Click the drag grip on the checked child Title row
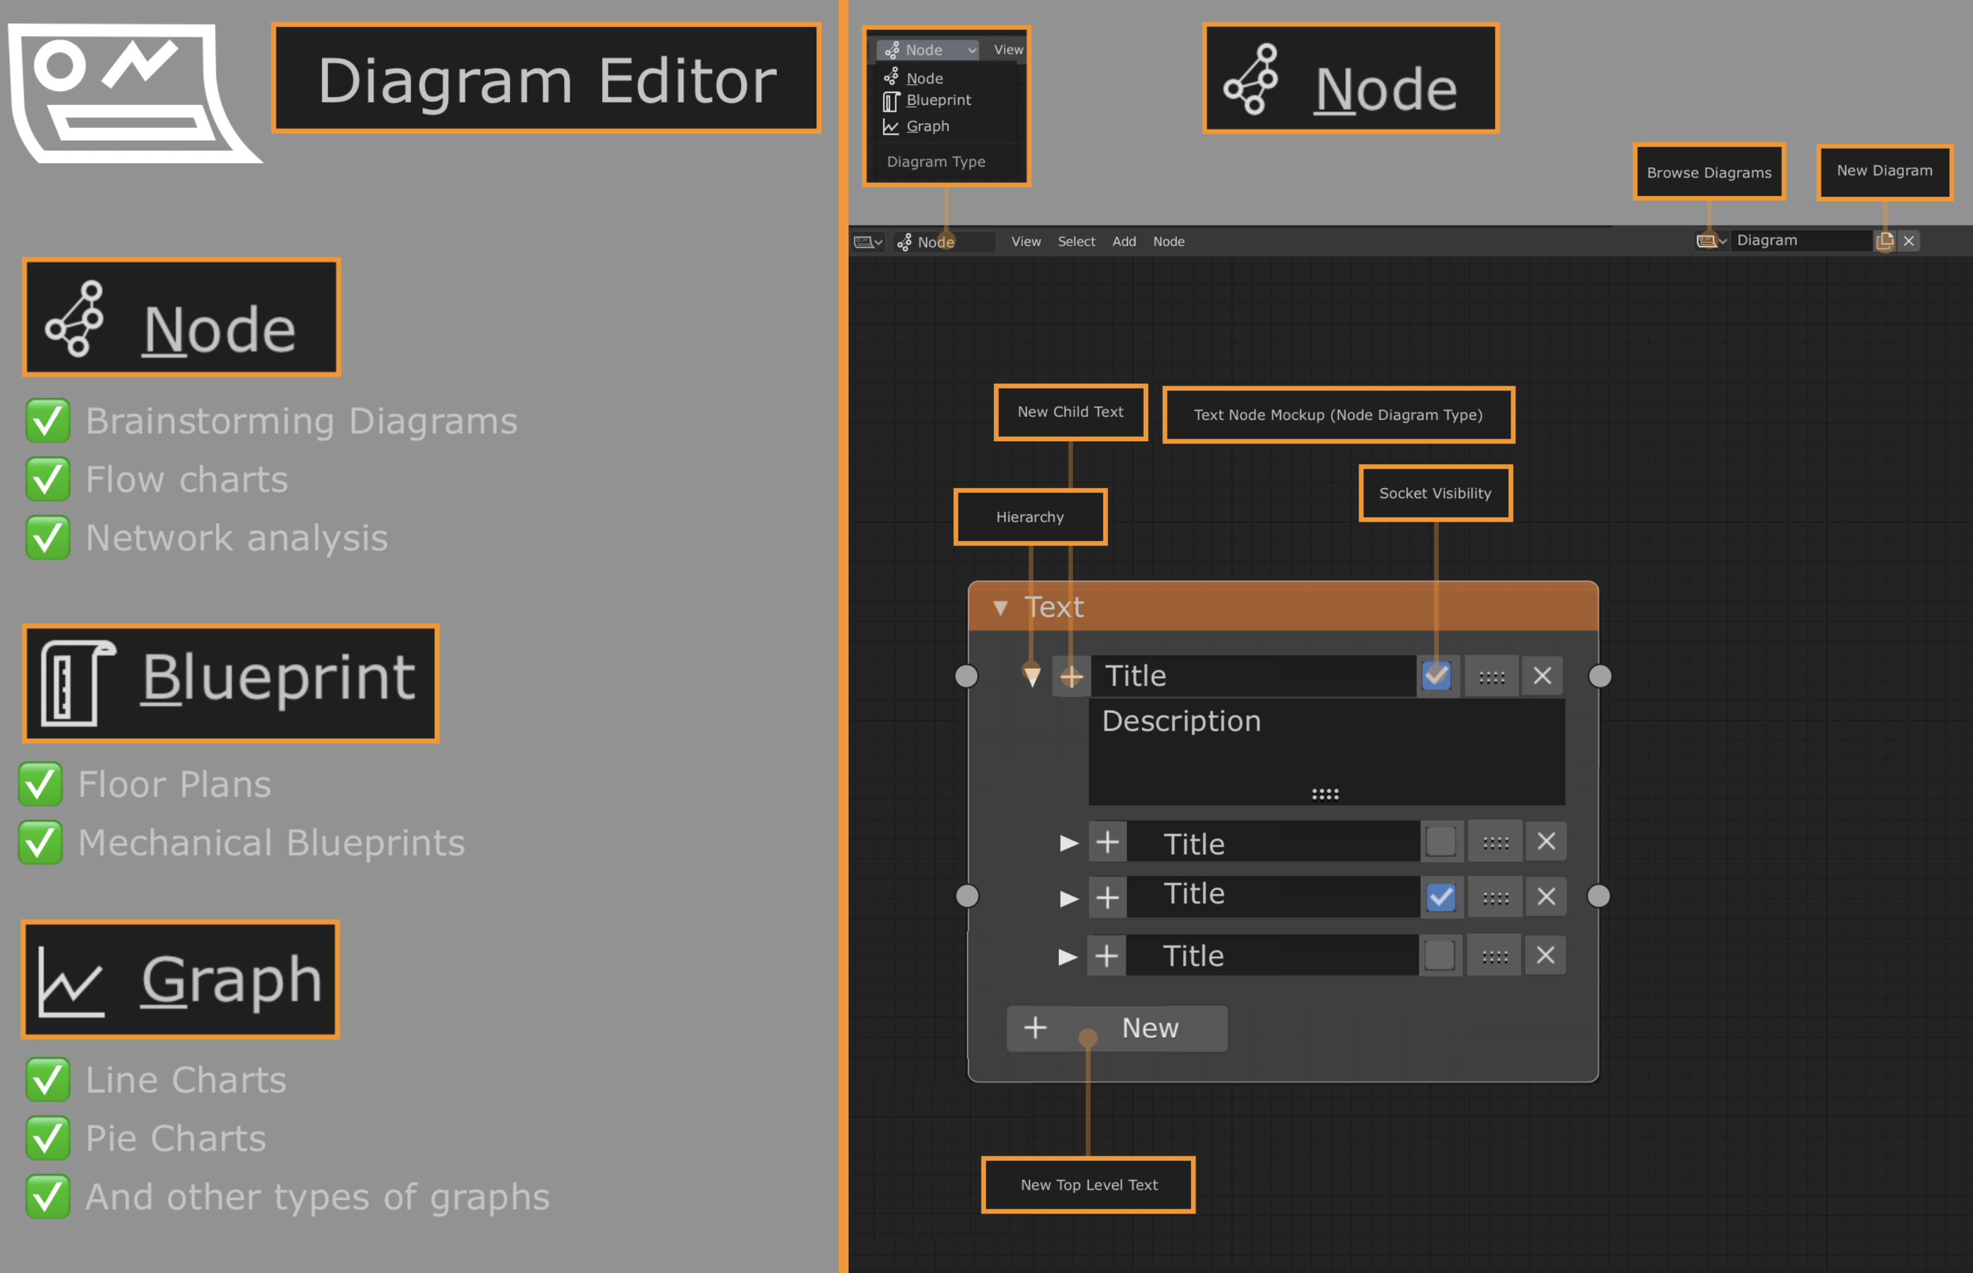This screenshot has height=1273, width=1973. (x=1495, y=897)
